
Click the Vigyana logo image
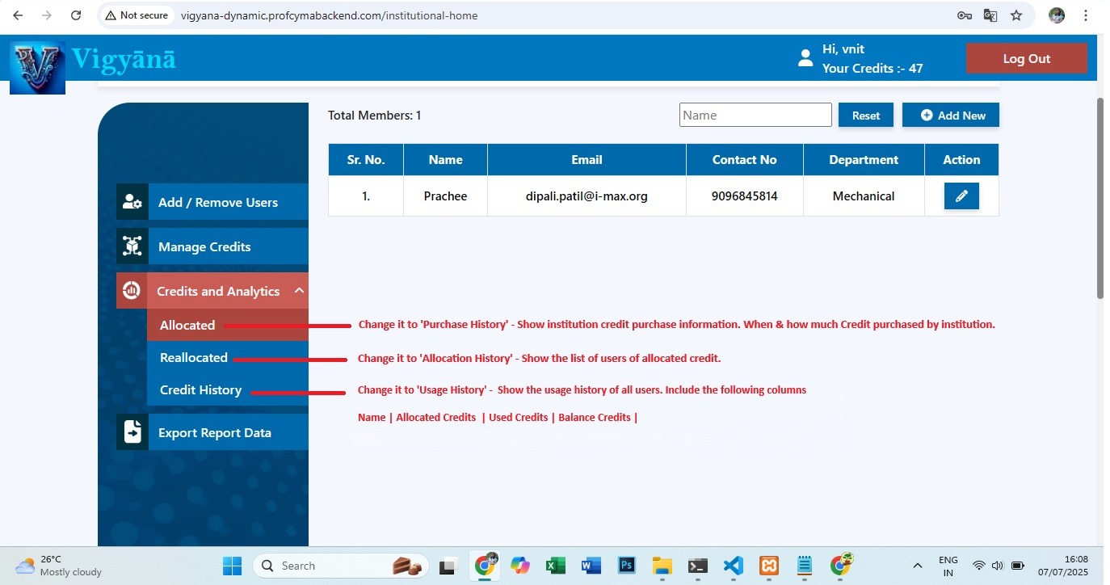pos(37,67)
